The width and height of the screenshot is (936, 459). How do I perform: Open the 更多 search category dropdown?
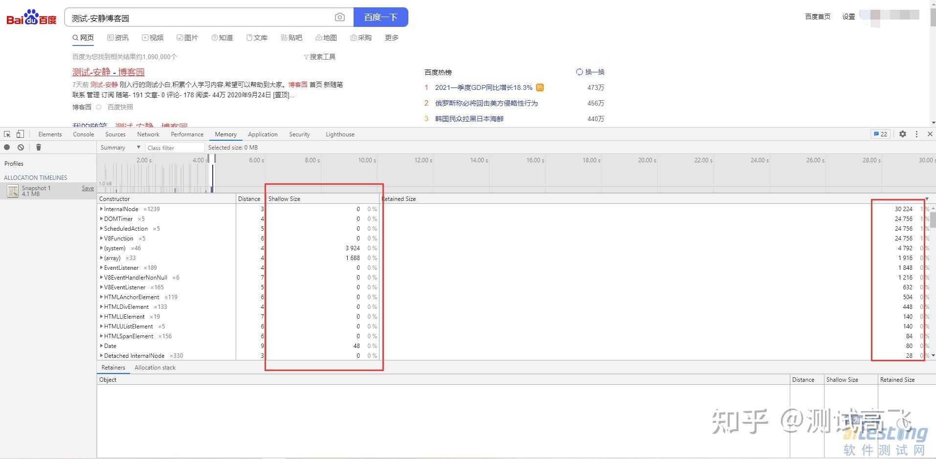[x=390, y=38]
